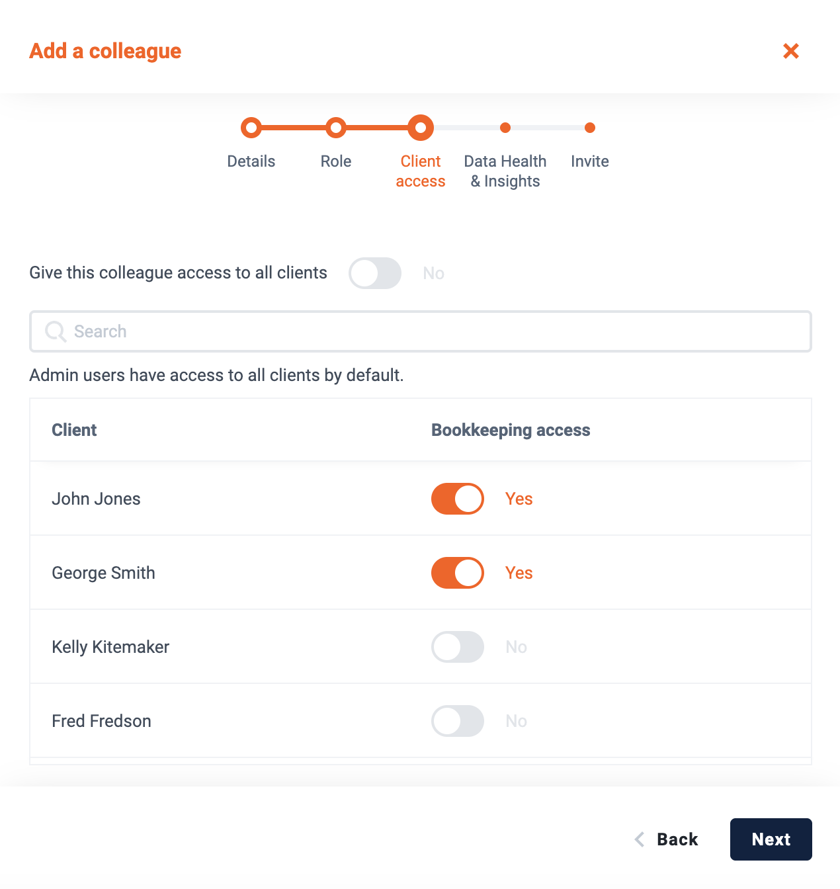Image resolution: width=840 pixels, height=889 pixels.
Task: Click the Role step circle
Action: 336,128
